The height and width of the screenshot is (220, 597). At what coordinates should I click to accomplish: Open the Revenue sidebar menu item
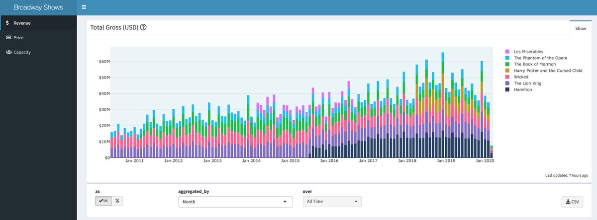(38, 23)
